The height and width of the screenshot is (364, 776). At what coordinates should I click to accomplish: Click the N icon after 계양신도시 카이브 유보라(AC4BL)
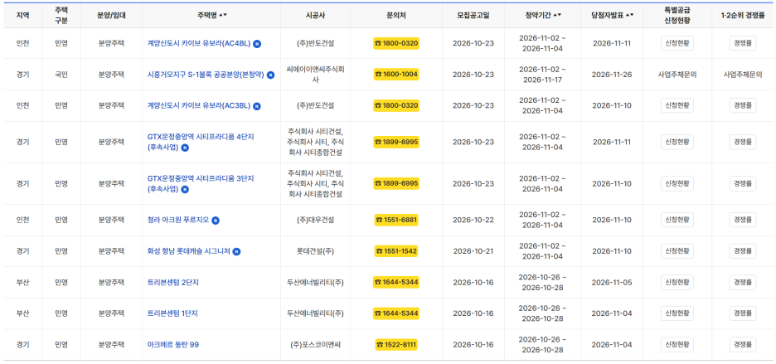point(257,44)
